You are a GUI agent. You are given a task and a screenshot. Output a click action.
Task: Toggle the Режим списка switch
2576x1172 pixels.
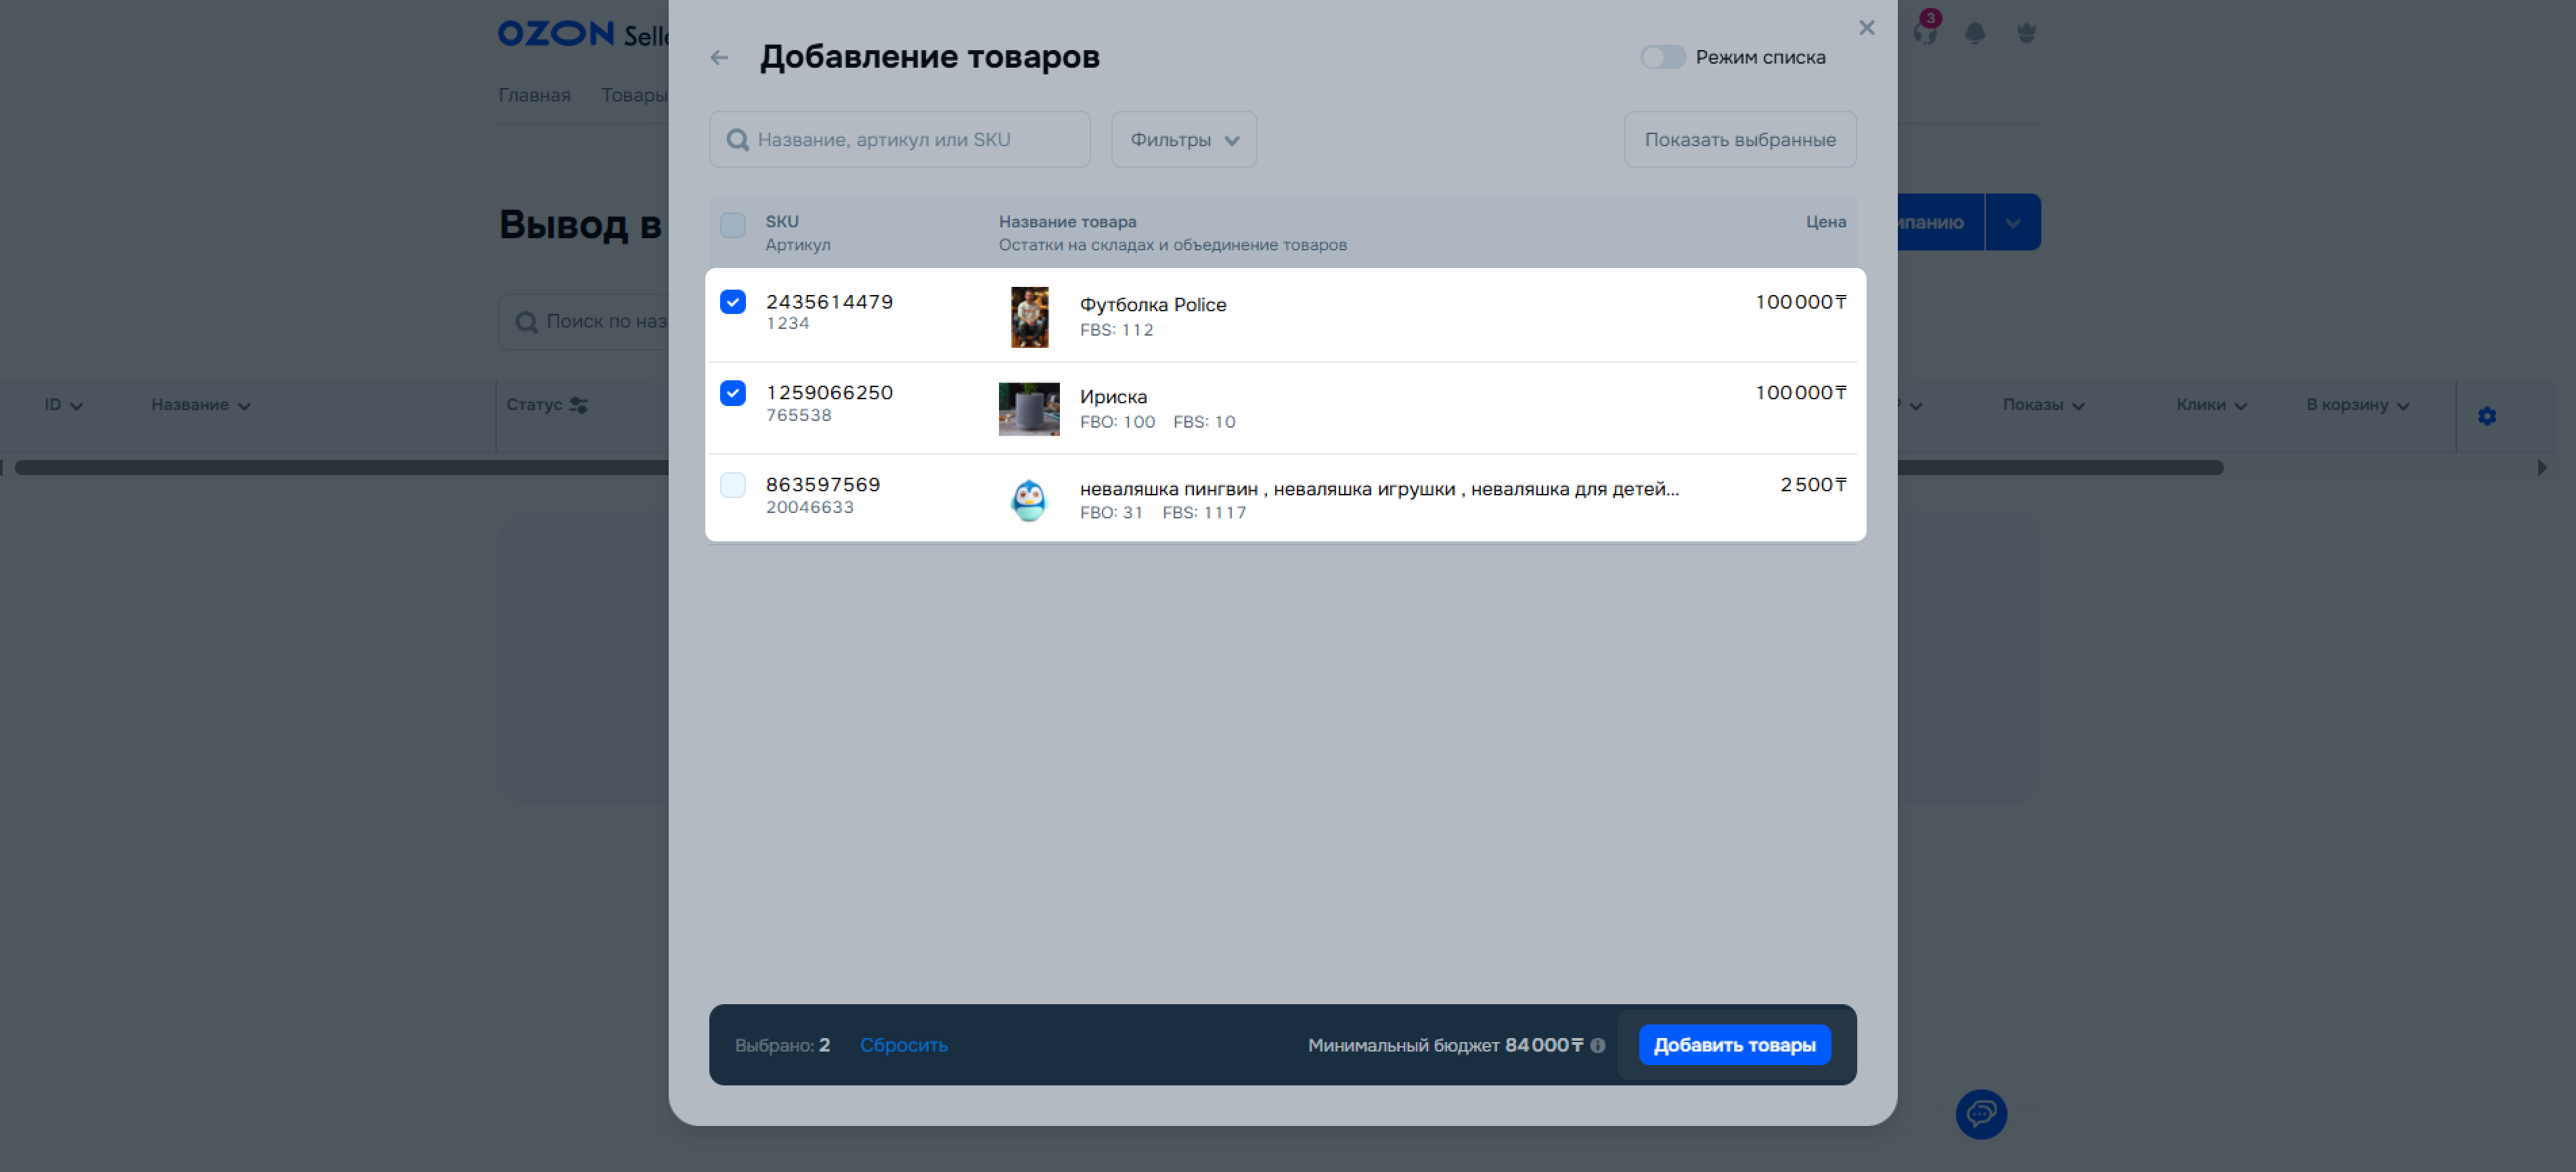click(1662, 57)
